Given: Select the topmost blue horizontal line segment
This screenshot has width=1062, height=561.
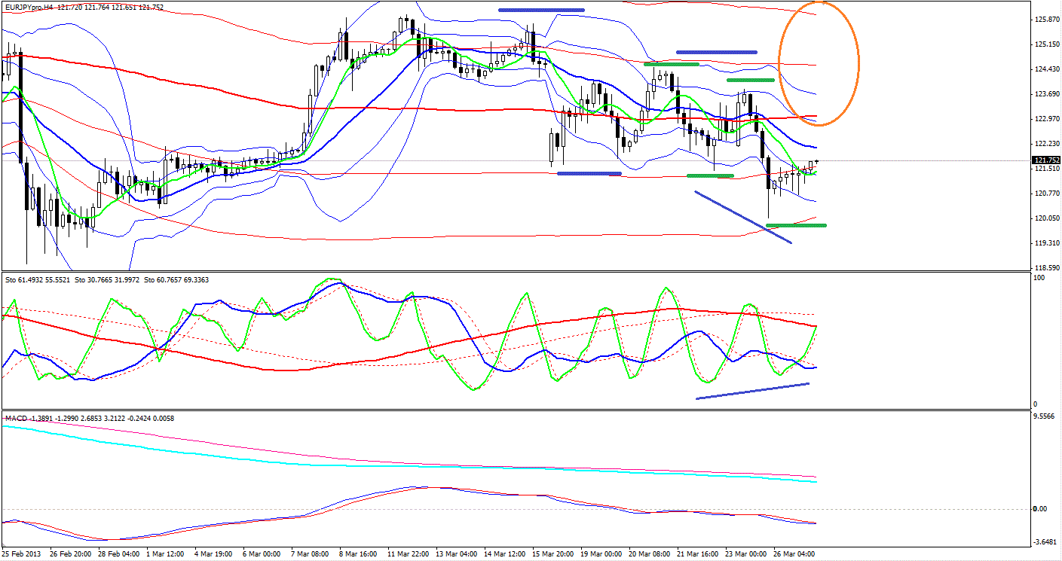Looking at the screenshot, I should point(541,10).
